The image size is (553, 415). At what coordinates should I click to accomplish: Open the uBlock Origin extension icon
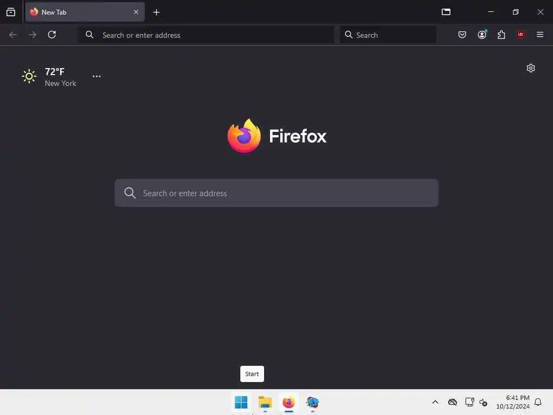[521, 34]
